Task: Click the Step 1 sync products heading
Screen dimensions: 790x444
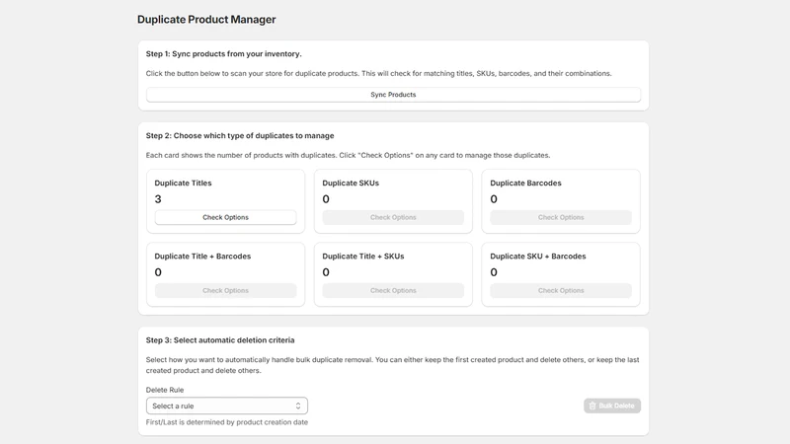Action: [x=224, y=54]
